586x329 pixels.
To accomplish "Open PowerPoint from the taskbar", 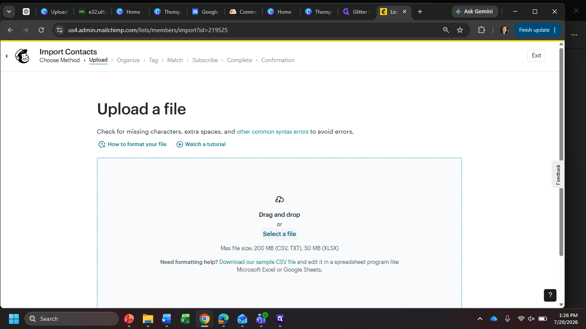I will click(129, 319).
